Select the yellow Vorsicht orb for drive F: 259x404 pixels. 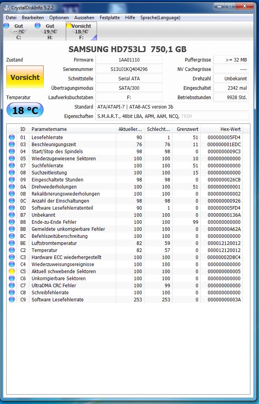coord(69,25)
